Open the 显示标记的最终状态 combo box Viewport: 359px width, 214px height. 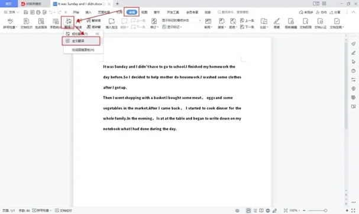[x=182, y=20]
